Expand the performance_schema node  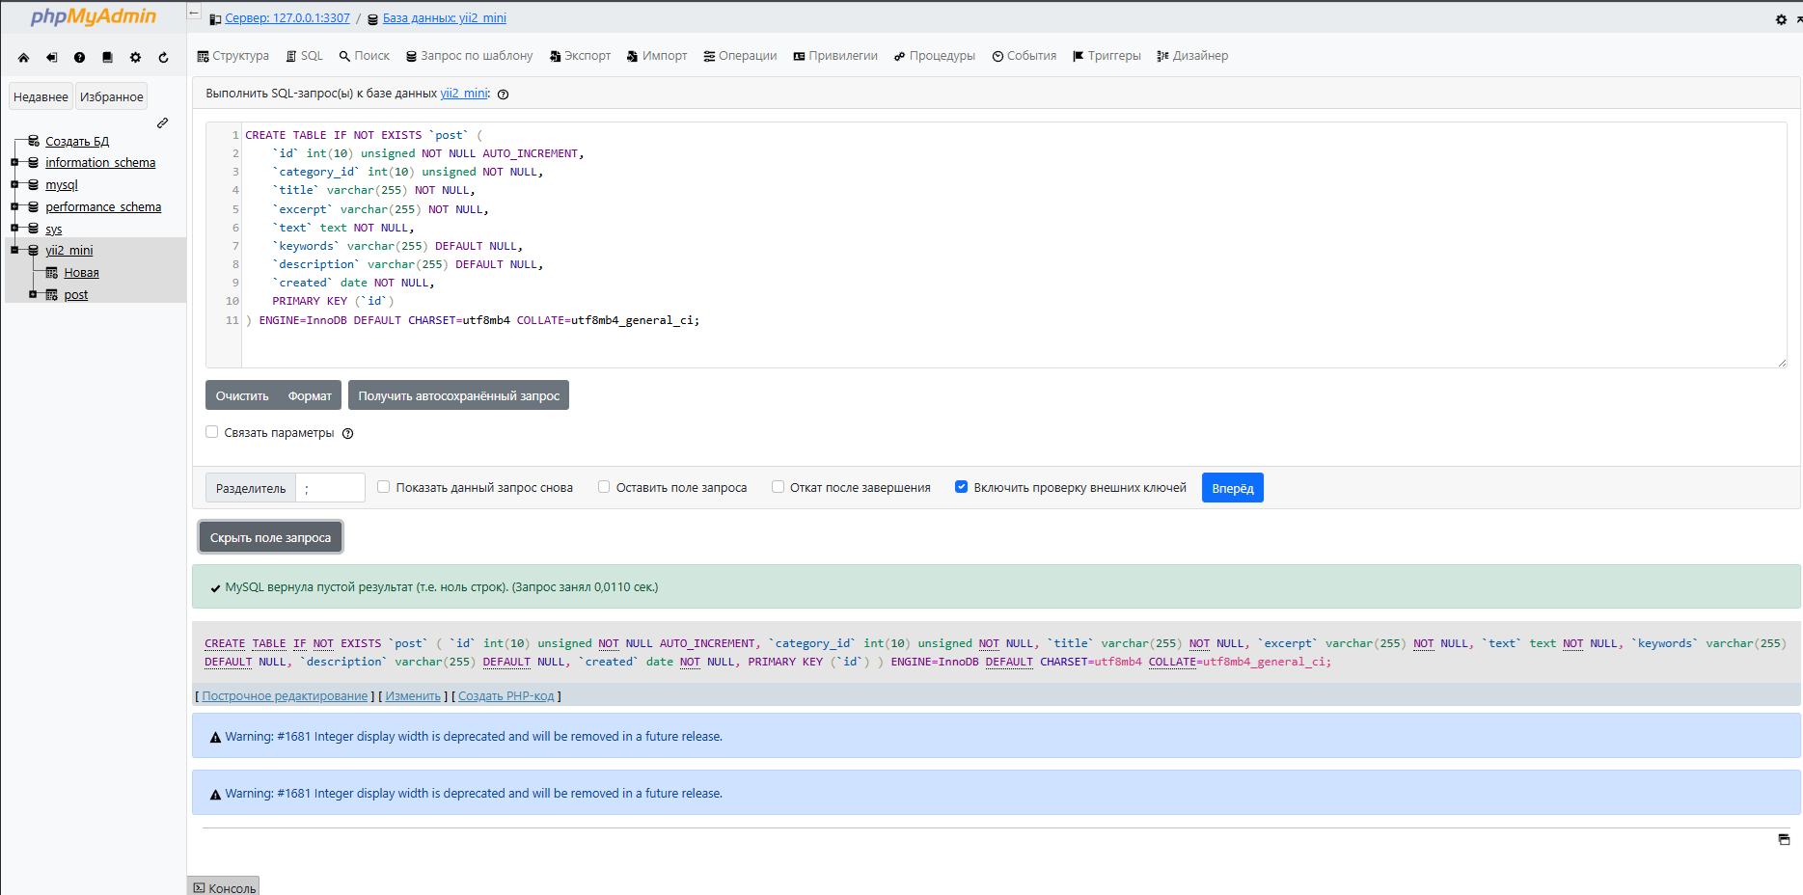(14, 206)
